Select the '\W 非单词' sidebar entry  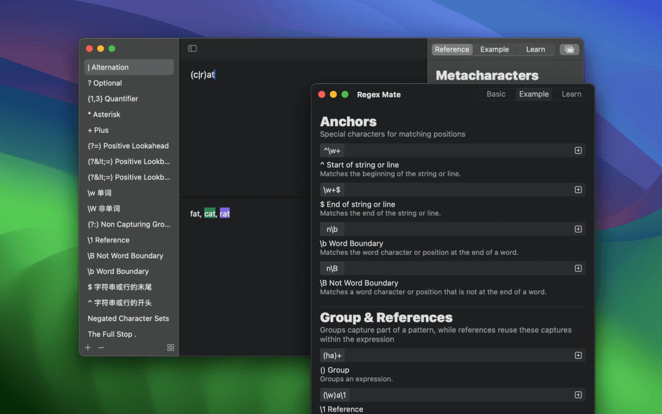click(x=129, y=208)
